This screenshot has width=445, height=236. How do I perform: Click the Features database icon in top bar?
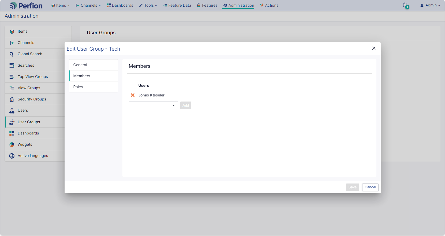pos(199,5)
